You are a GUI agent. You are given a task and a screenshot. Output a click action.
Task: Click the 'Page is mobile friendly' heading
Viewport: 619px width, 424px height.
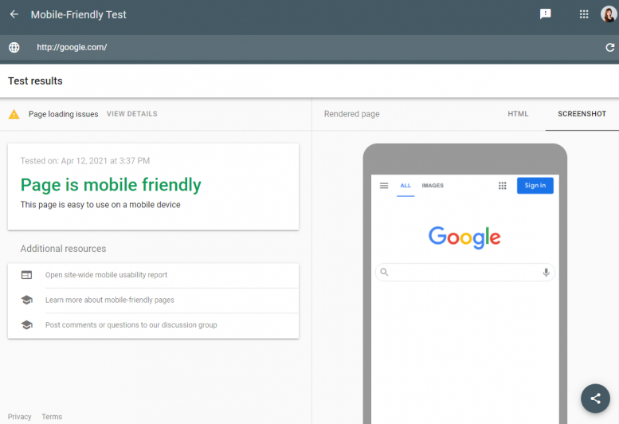(x=111, y=185)
